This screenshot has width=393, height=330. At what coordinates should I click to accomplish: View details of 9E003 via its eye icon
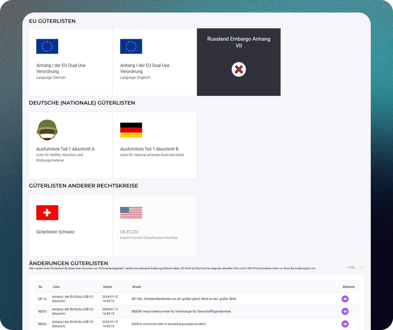point(345,311)
